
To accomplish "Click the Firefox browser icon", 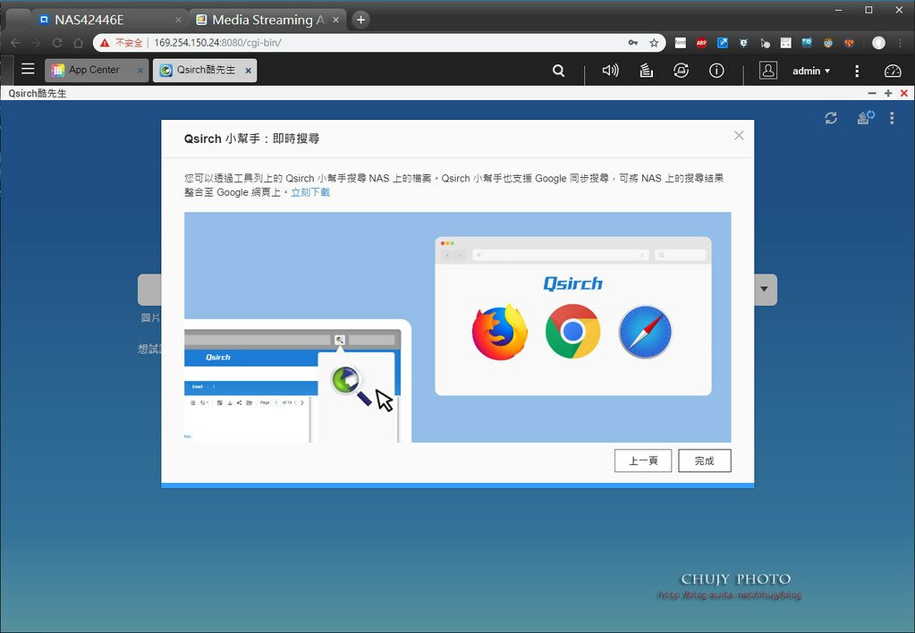I will (x=499, y=332).
